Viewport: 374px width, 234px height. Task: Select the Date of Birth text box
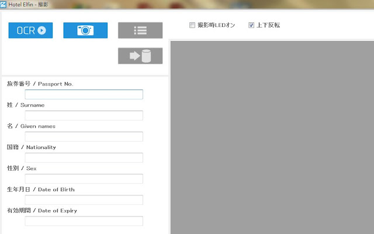pos(84,200)
